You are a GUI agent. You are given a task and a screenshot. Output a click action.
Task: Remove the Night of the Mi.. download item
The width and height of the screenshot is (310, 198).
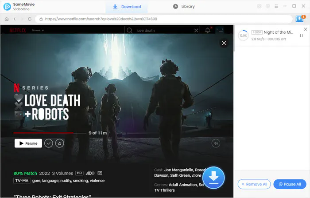tap(306, 29)
